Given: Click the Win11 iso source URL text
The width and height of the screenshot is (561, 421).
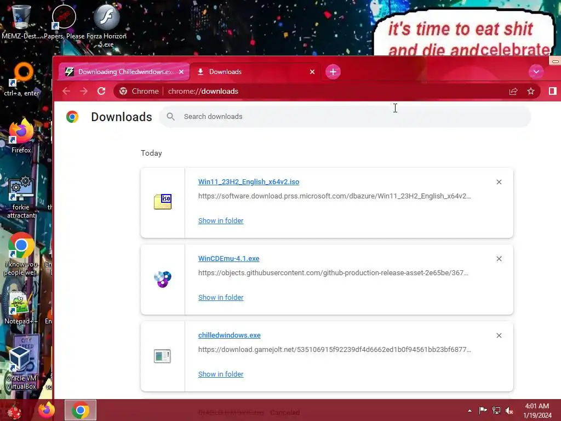Looking at the screenshot, I should pos(335,196).
